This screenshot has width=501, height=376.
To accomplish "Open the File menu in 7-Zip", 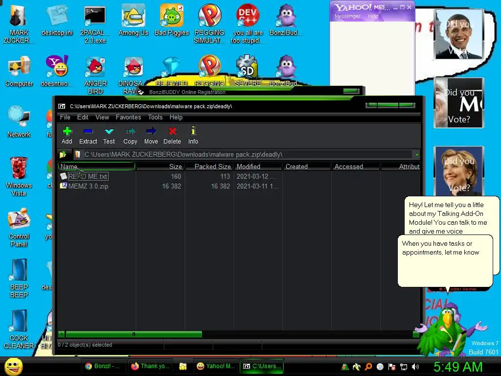I will click(65, 117).
